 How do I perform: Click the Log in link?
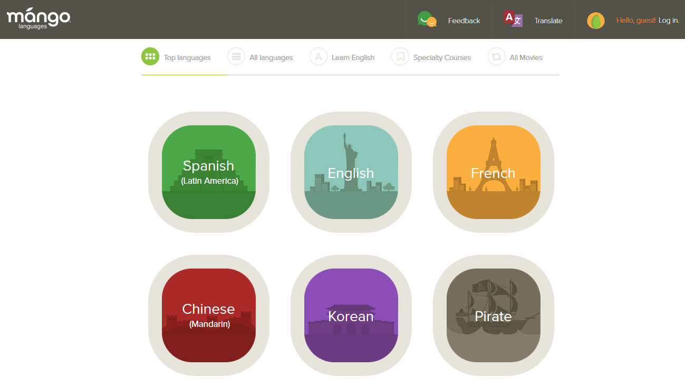(669, 21)
